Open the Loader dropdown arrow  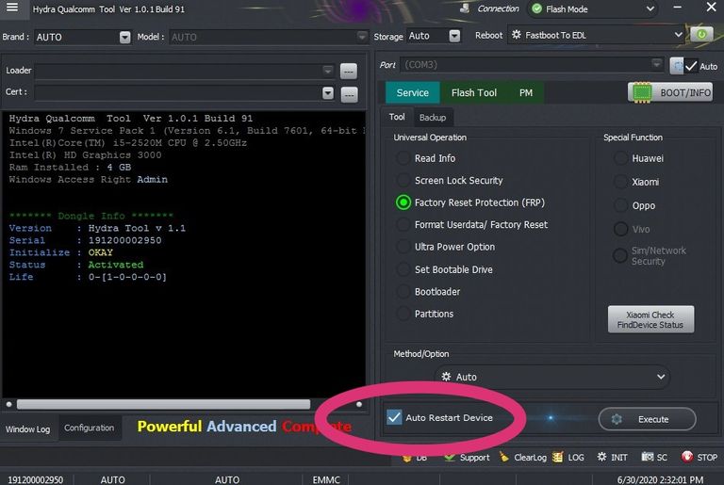click(328, 71)
